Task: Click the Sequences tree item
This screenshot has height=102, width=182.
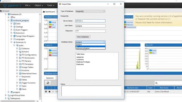Action: [26, 77]
